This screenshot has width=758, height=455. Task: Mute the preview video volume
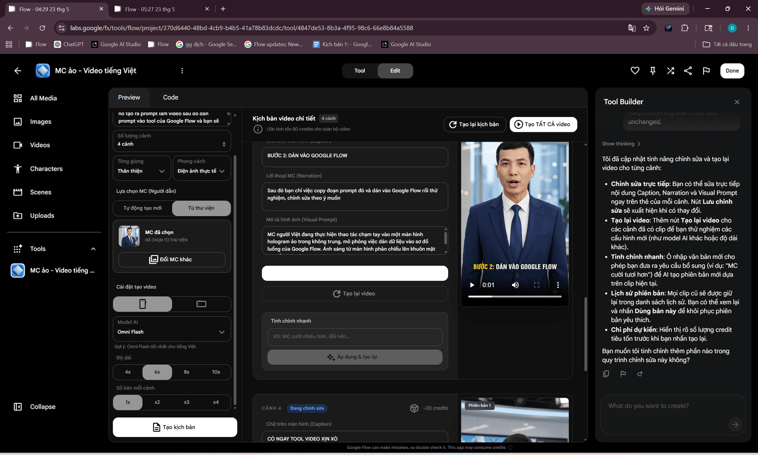point(515,285)
